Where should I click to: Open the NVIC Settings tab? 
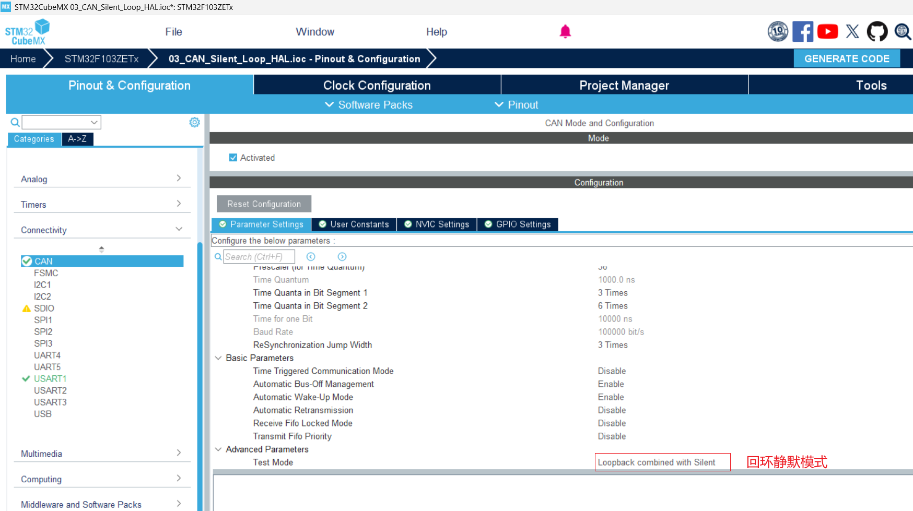coord(437,224)
